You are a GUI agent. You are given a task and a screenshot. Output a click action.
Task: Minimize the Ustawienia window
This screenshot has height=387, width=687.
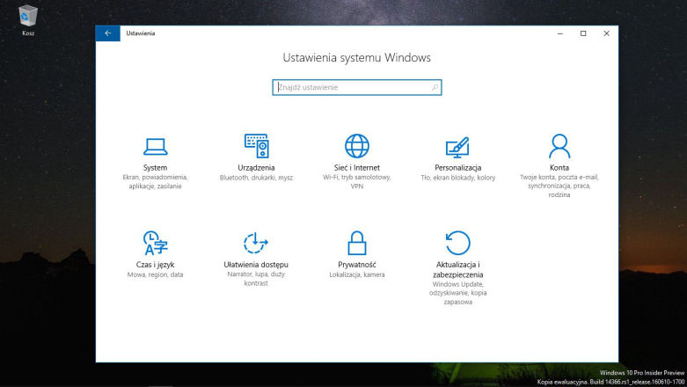pos(560,33)
